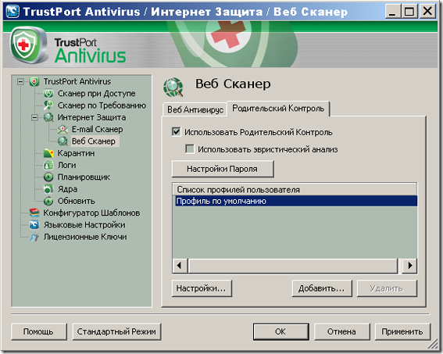Select Профиль по умолчанию in the list
Screen dimensions: 443x354
295,201
